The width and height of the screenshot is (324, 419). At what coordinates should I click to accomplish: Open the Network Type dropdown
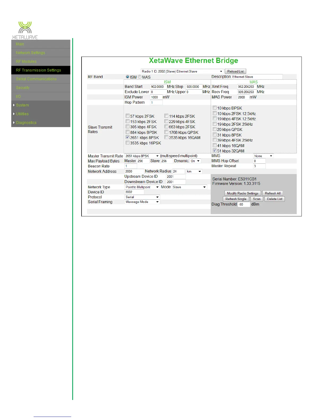(142, 187)
